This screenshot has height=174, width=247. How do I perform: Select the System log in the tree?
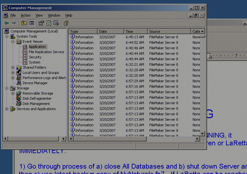[x=34, y=62]
